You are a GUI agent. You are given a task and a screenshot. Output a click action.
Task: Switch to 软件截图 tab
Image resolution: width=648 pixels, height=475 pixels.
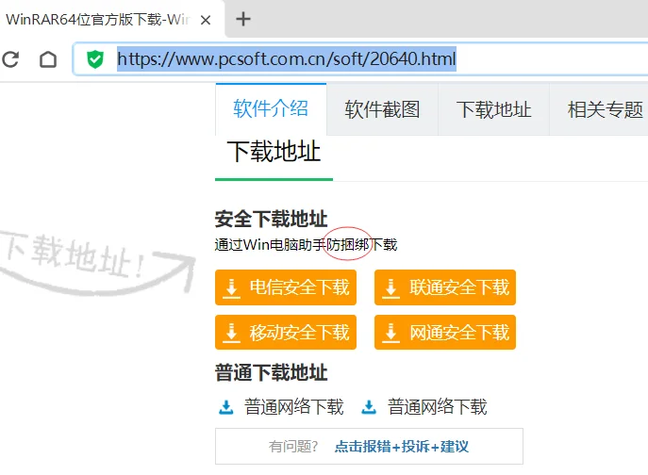[x=382, y=109]
